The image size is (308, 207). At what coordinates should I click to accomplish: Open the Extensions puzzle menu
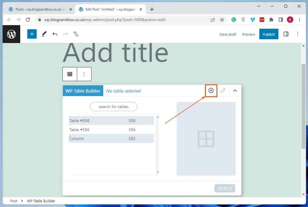point(271,20)
